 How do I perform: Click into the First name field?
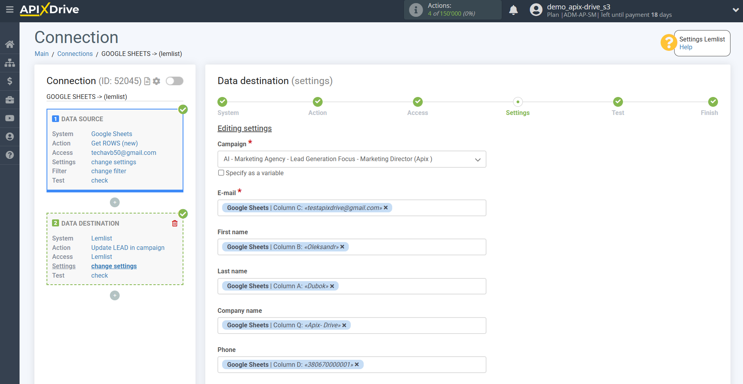pos(352,247)
